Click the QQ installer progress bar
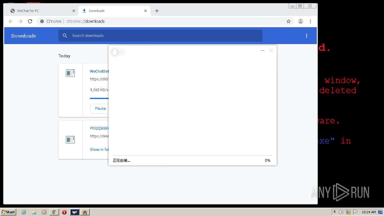The image size is (384, 216). click(x=193, y=155)
